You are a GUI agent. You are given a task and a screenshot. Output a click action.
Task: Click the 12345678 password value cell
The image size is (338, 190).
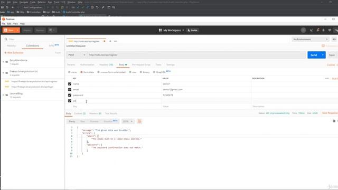[x=206, y=95]
